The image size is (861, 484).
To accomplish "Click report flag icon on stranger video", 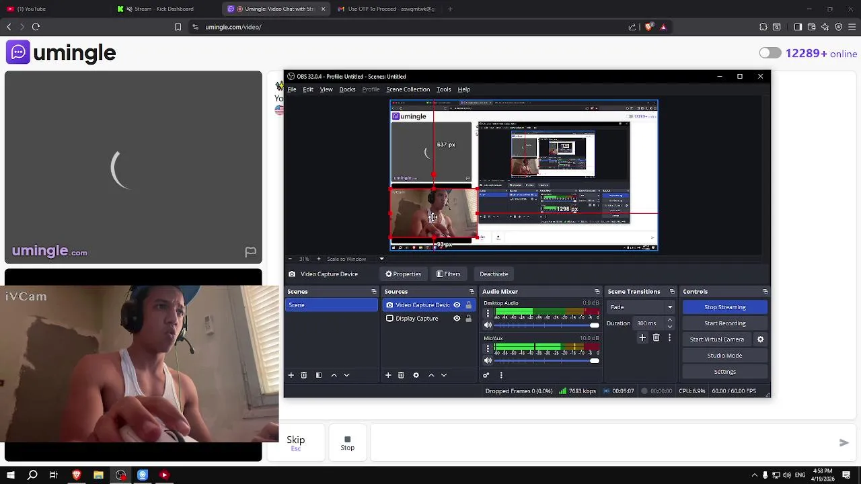I will click(x=250, y=251).
